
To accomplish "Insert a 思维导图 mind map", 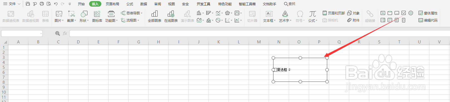I will point(132,13).
